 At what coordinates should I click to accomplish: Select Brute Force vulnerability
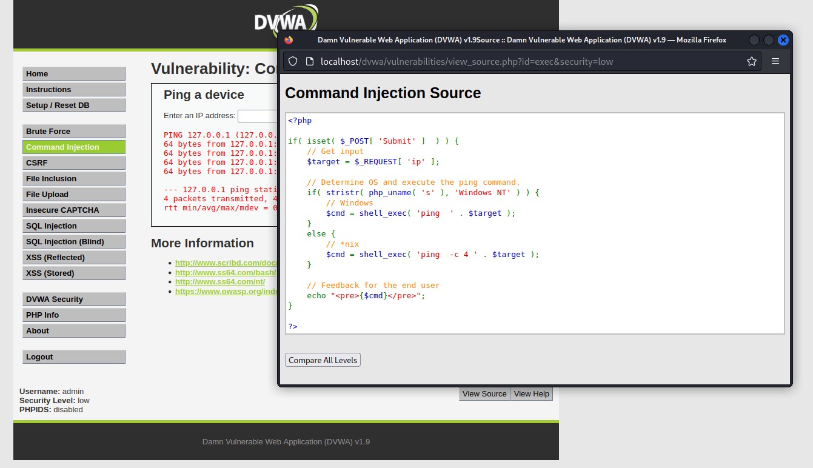[74, 132]
